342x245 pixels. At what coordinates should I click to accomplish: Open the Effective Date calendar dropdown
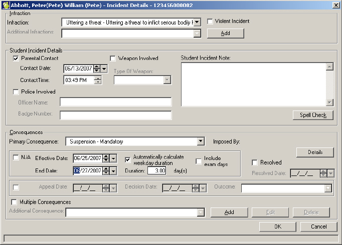click(x=113, y=158)
